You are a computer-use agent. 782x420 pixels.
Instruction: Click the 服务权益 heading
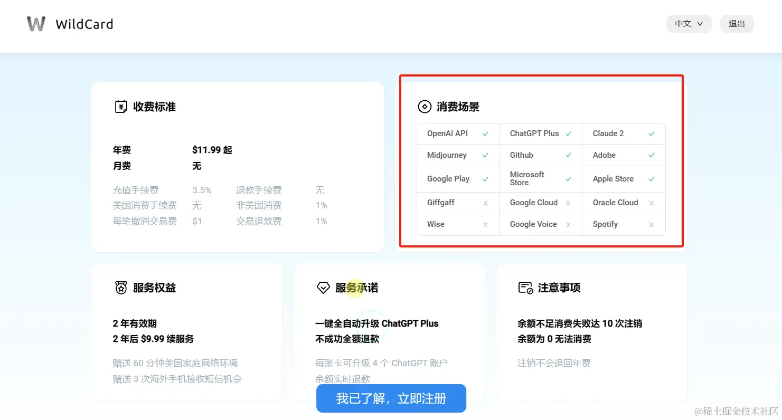pos(154,288)
